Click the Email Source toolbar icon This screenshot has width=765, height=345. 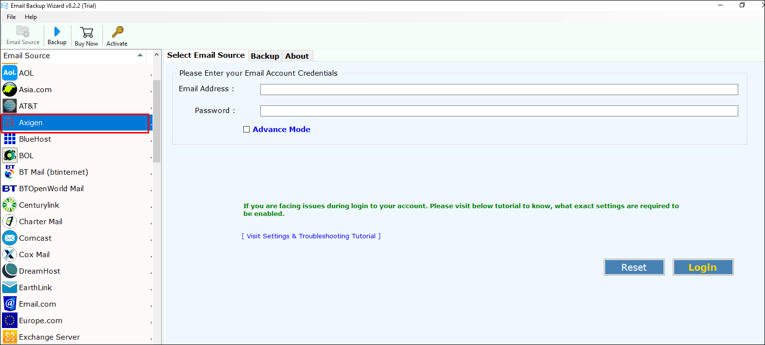tap(23, 32)
